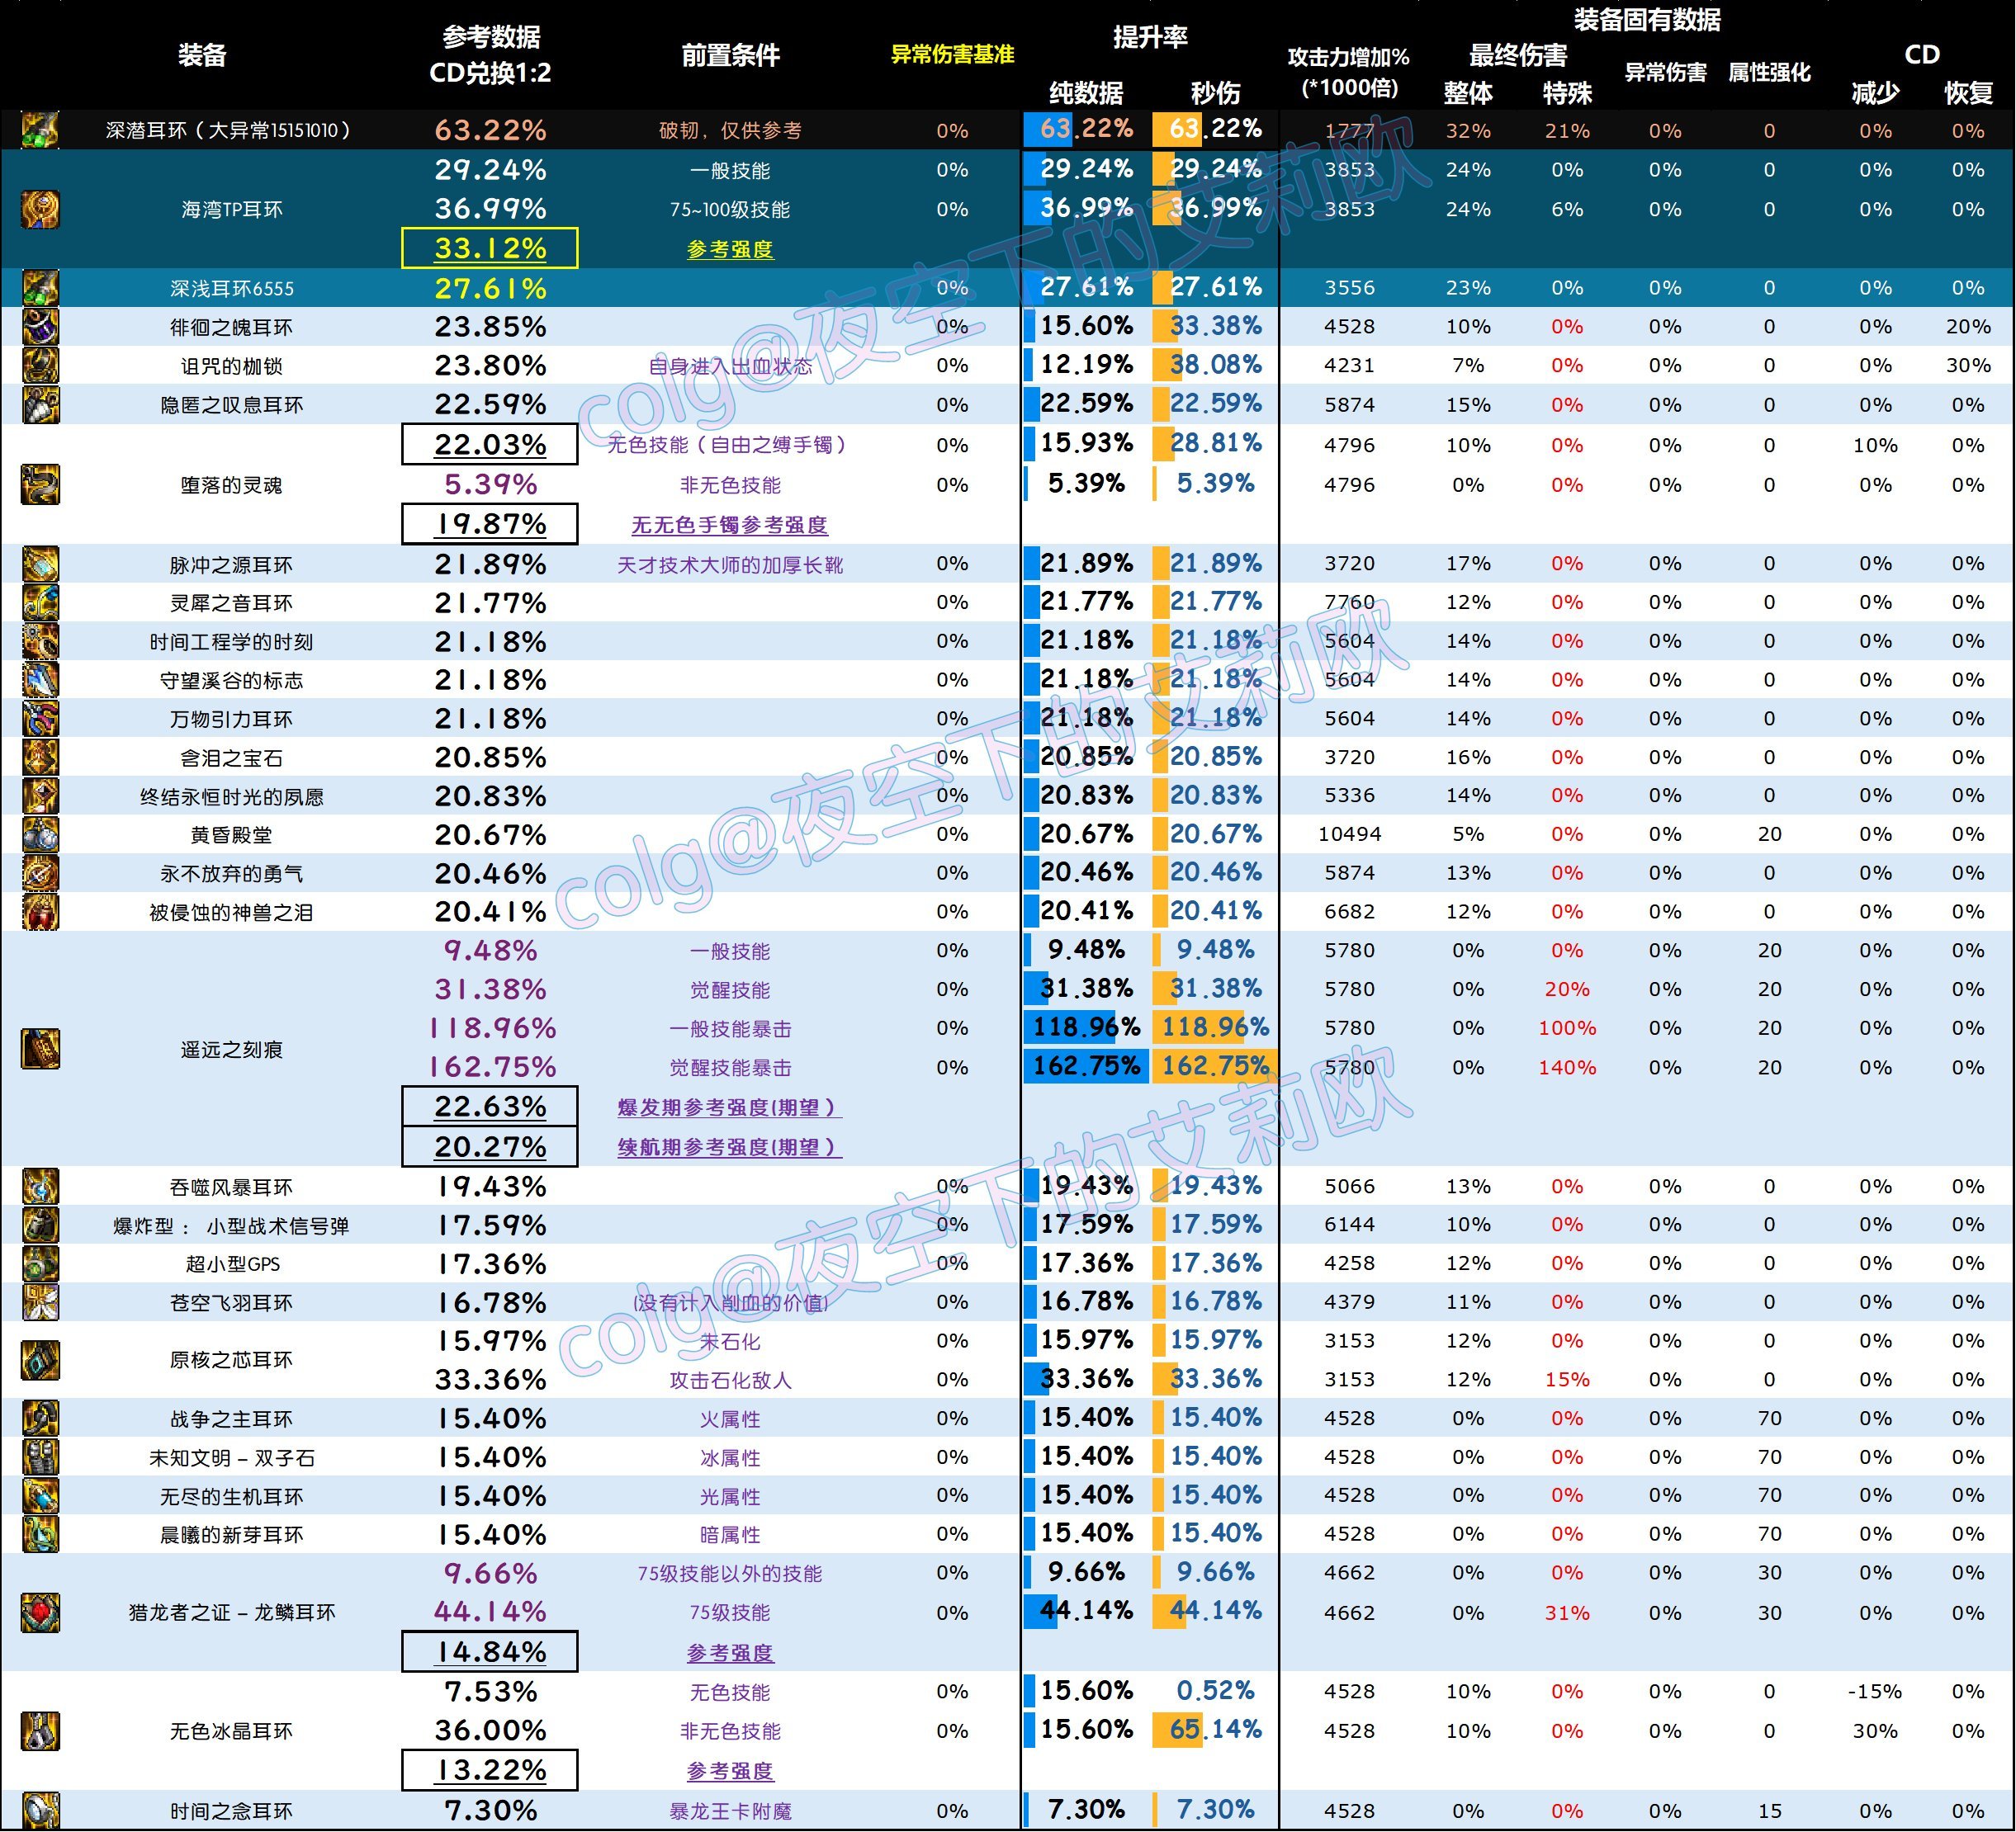The height and width of the screenshot is (1832, 2016).
Task: Click the 162.75% blue 纯数据 bar
Action: point(1086,1066)
